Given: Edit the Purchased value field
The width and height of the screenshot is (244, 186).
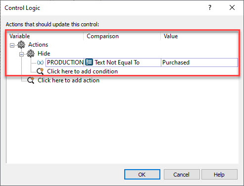Looking at the screenshot, I should (199, 62).
